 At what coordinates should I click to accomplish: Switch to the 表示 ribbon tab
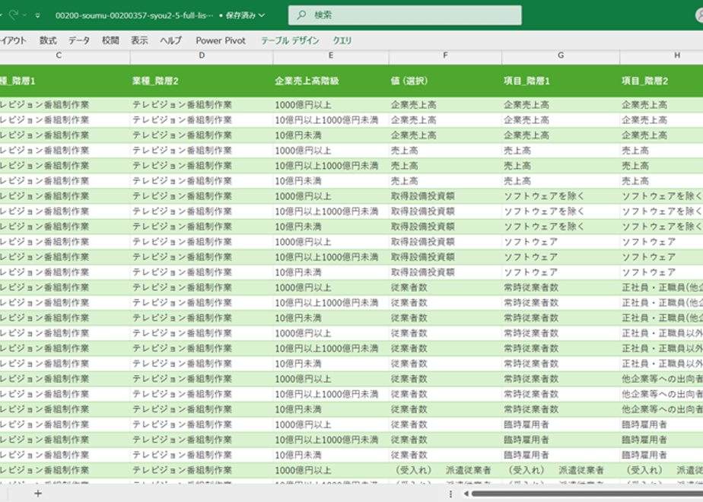[x=139, y=40]
